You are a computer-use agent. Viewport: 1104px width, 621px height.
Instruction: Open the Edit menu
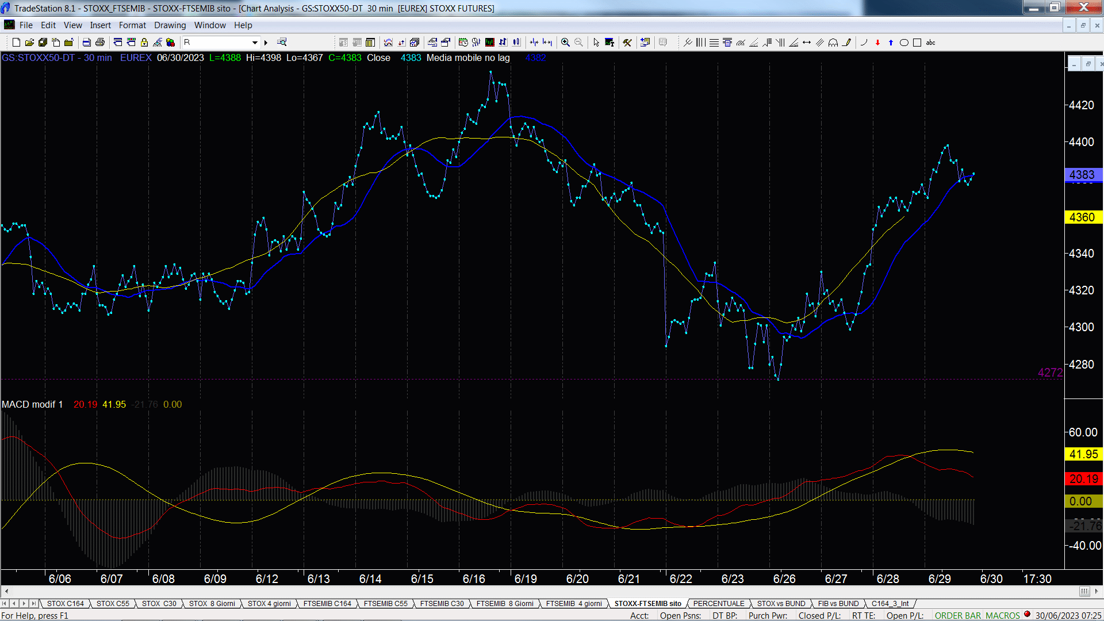(x=48, y=25)
